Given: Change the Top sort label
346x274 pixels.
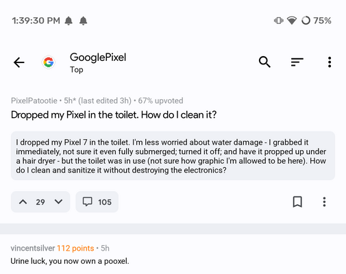Looking at the screenshot, I should [76, 70].
